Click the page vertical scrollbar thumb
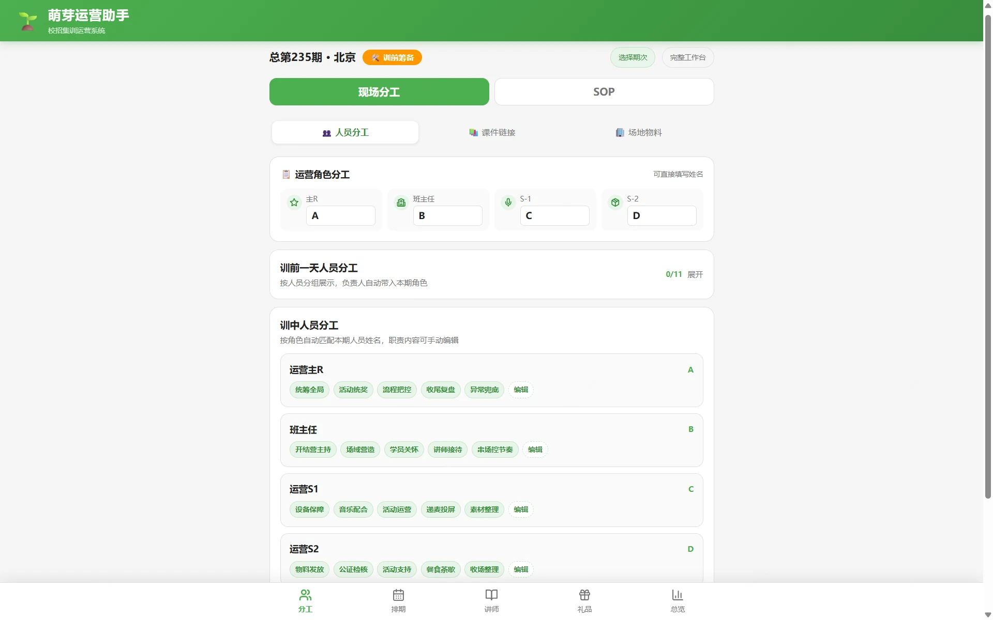This screenshot has height=620, width=993. tap(988, 257)
